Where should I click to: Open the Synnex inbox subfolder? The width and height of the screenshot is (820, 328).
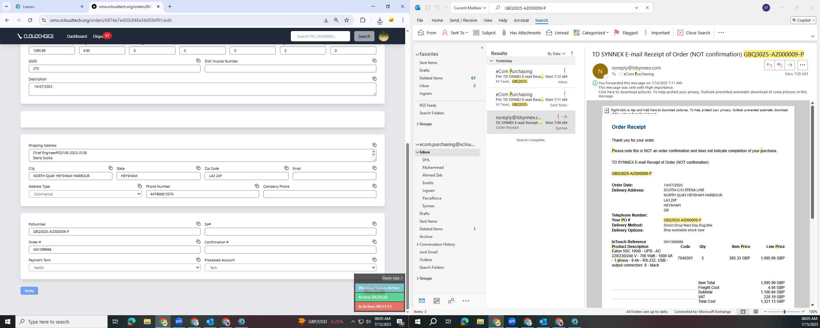[x=428, y=206]
